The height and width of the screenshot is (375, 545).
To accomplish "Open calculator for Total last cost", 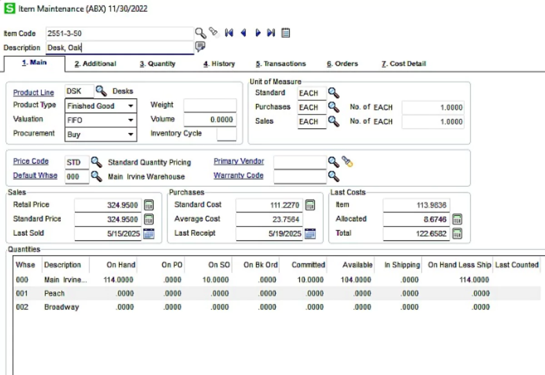I will (457, 234).
